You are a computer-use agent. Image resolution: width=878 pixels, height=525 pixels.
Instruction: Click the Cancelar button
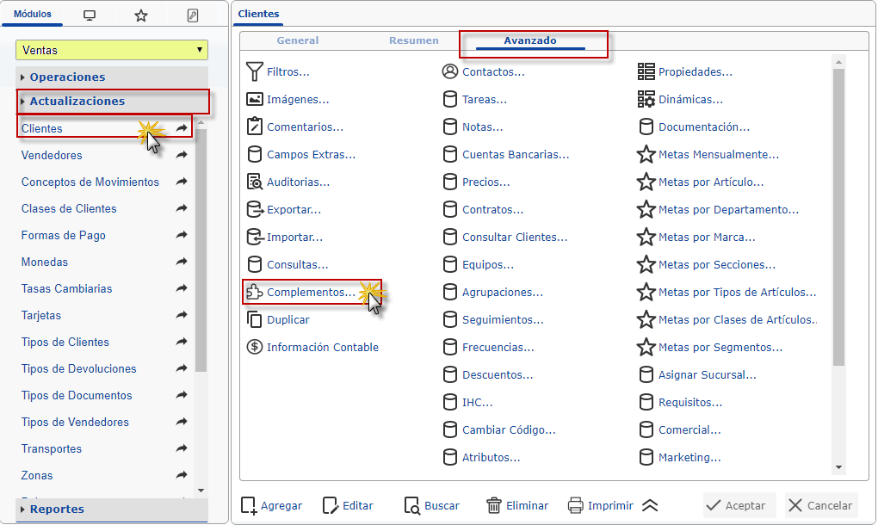point(821,505)
